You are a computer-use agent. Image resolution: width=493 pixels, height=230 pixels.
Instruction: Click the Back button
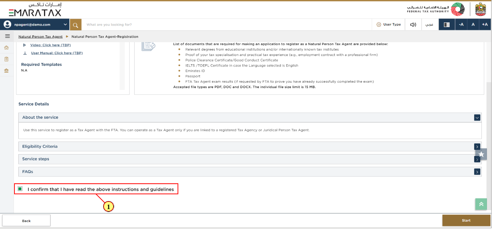(26, 221)
